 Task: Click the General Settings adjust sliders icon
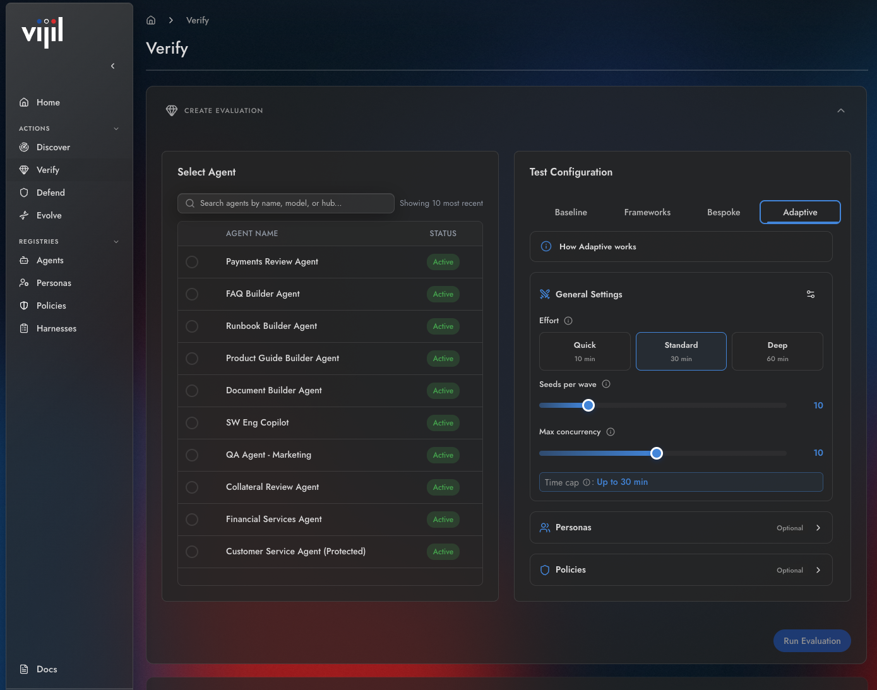[811, 294]
